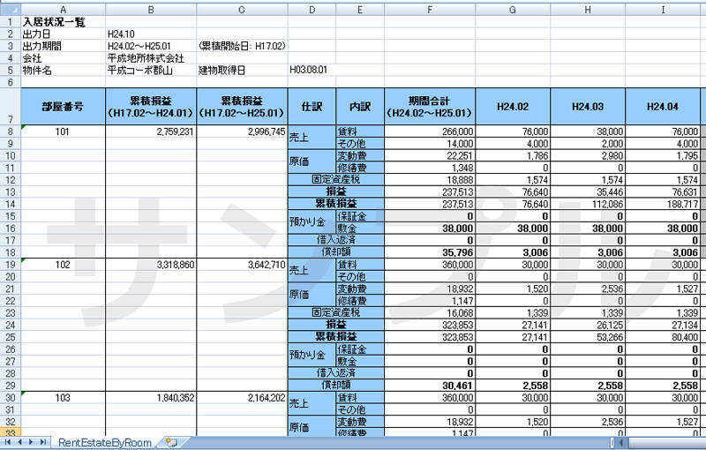
Task: Click the 平成地所株式会社 company cell
Action: coord(145,57)
